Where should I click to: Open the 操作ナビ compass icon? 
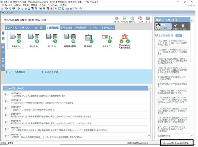pos(132,19)
